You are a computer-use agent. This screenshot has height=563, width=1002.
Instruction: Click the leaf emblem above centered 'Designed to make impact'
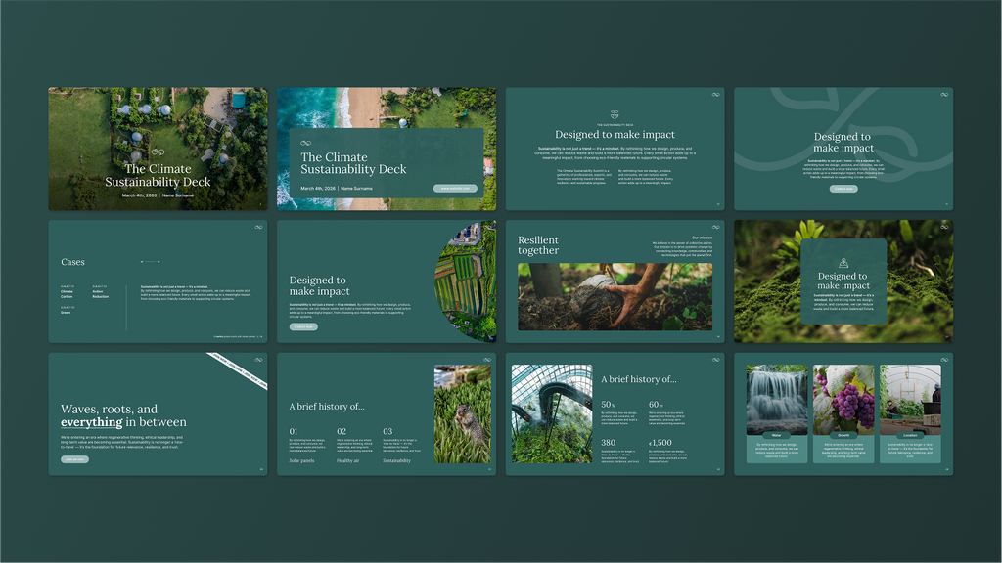tap(615, 114)
